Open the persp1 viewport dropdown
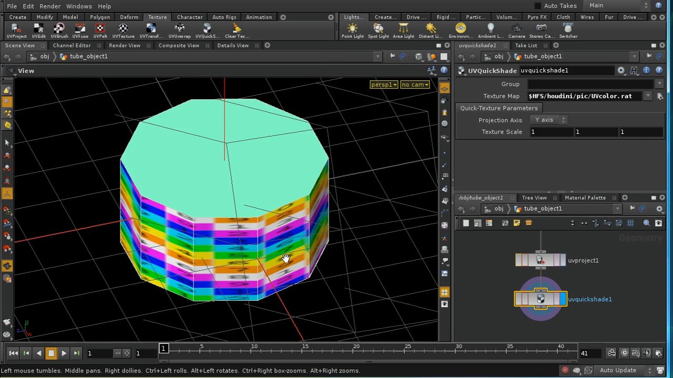This screenshot has height=378, width=673. coord(384,84)
